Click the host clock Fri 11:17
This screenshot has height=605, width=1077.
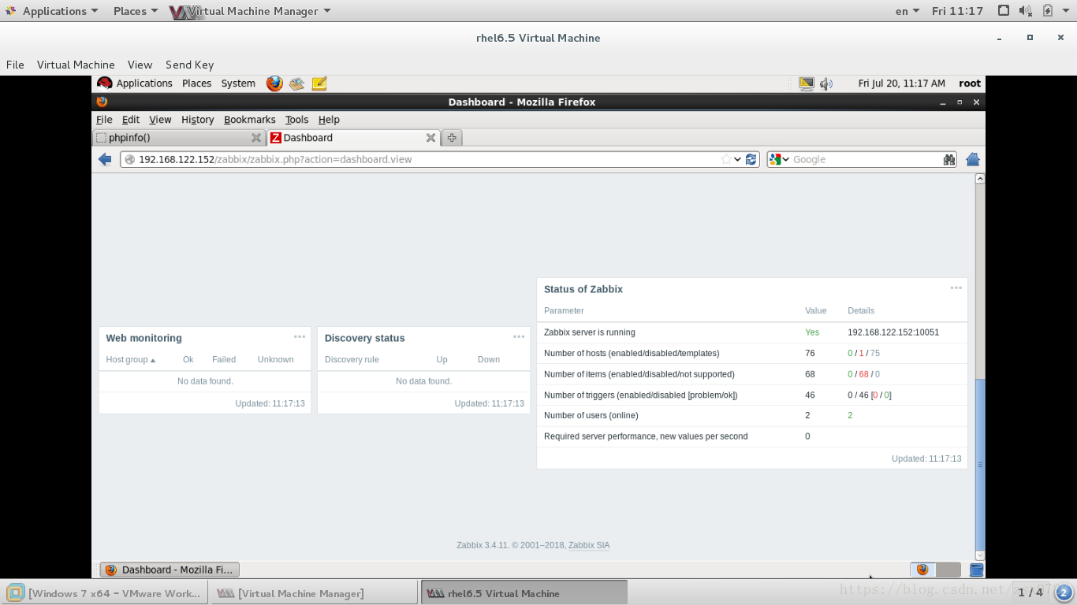tap(957, 11)
